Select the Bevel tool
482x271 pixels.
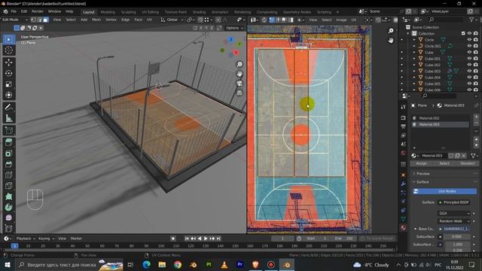point(8,164)
